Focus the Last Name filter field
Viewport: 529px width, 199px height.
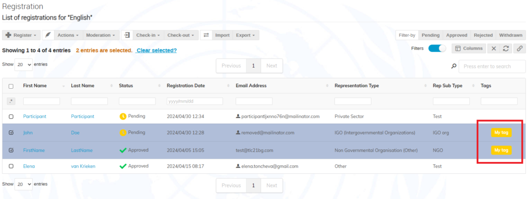[89, 101]
